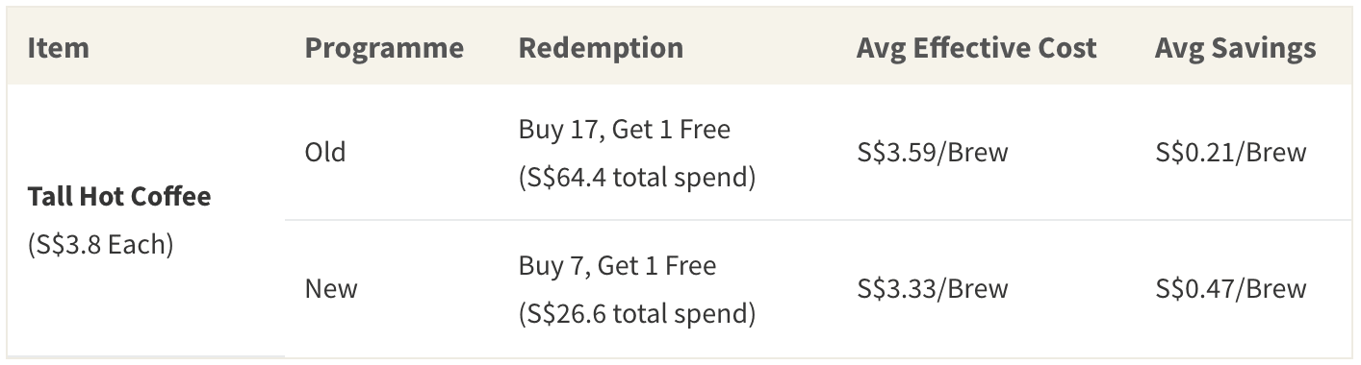This screenshot has width=1361, height=365.
Task: Click the (S$64.4 total spend) text
Action: coord(637,178)
